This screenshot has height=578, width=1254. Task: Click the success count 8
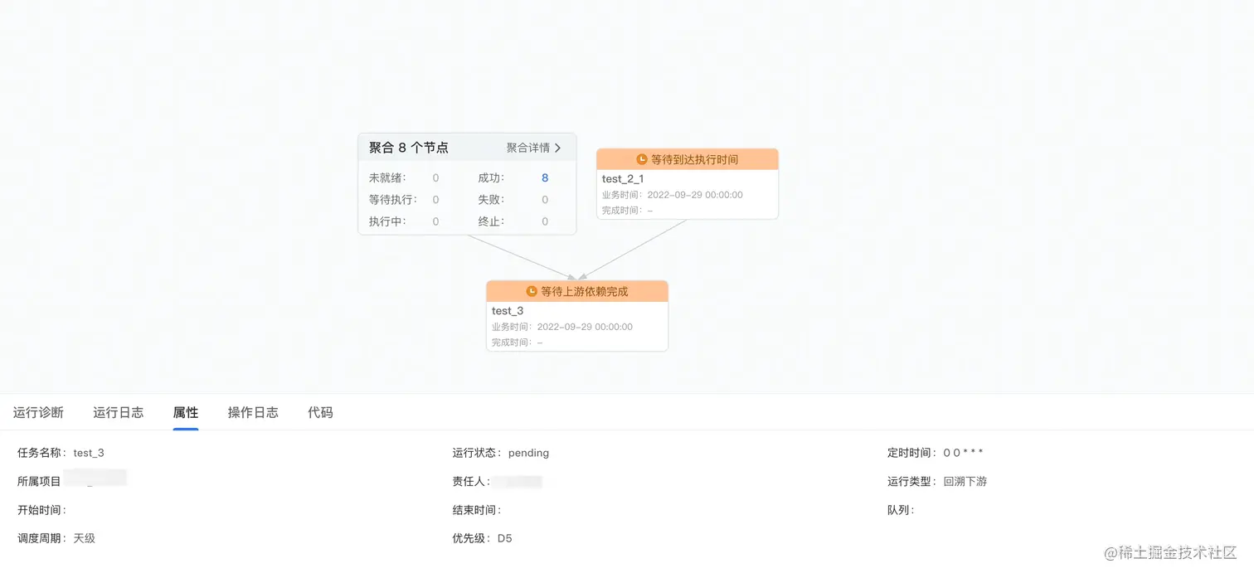tap(545, 177)
